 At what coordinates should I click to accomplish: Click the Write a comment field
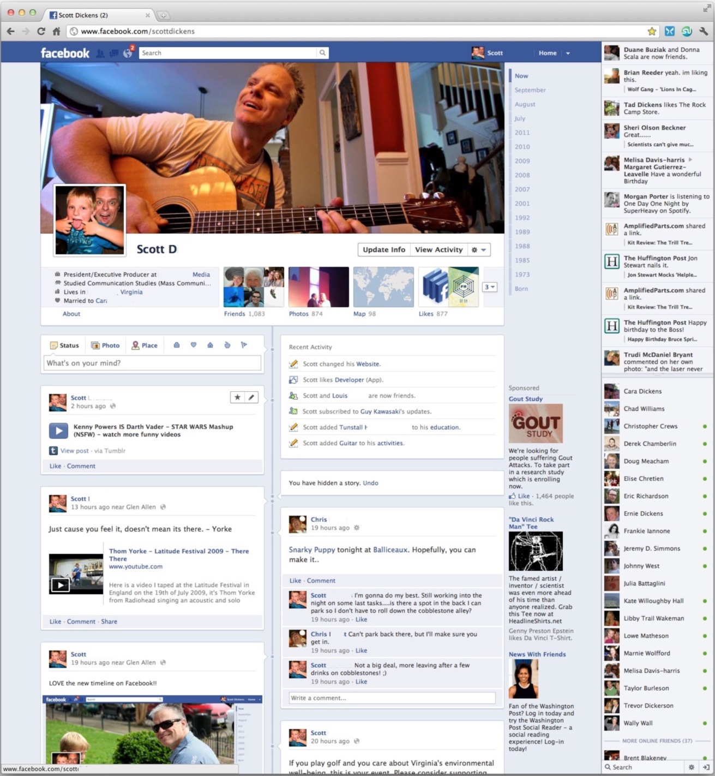392,698
